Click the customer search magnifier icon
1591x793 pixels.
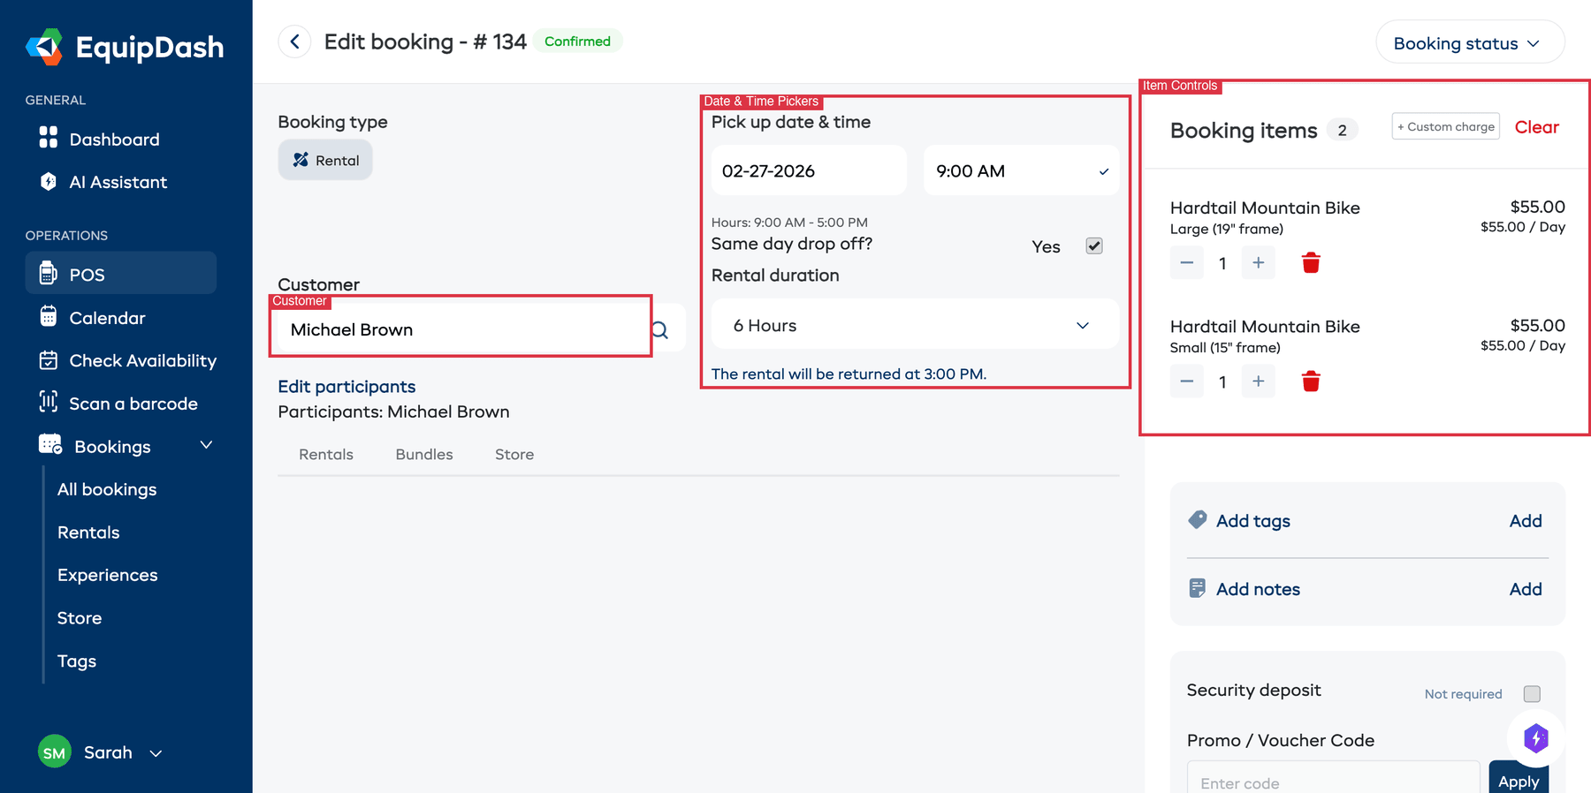coord(661,330)
